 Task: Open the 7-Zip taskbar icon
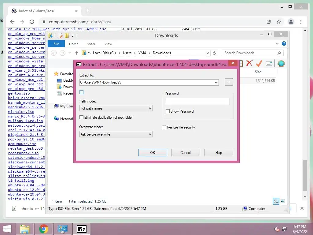click(x=82, y=229)
